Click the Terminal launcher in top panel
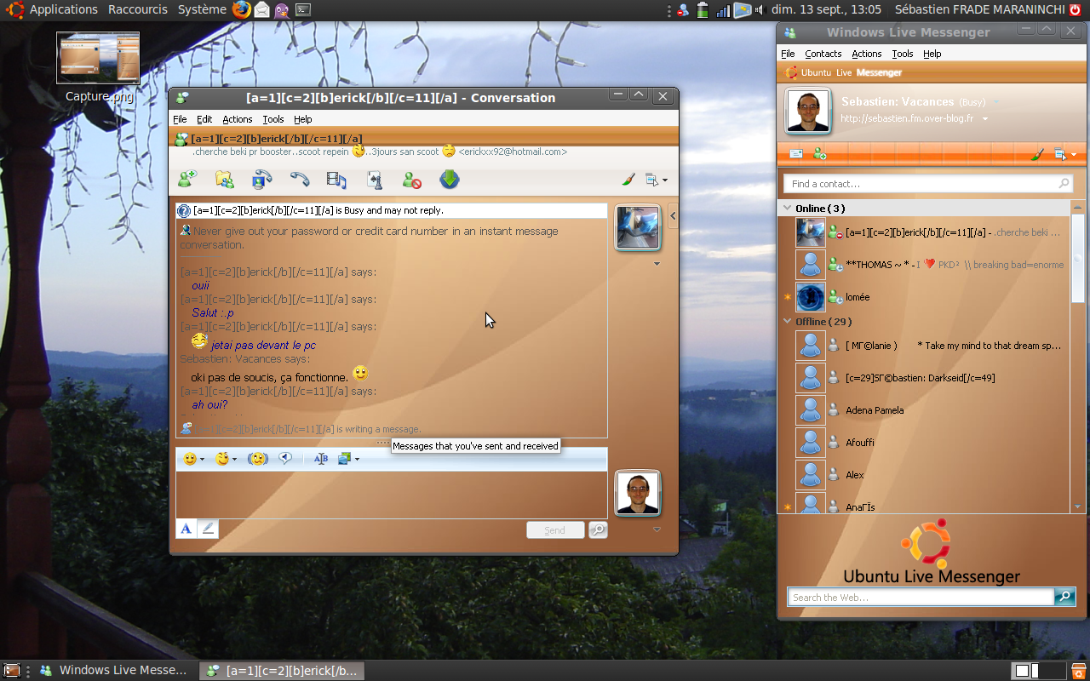The image size is (1090, 681). (x=302, y=10)
